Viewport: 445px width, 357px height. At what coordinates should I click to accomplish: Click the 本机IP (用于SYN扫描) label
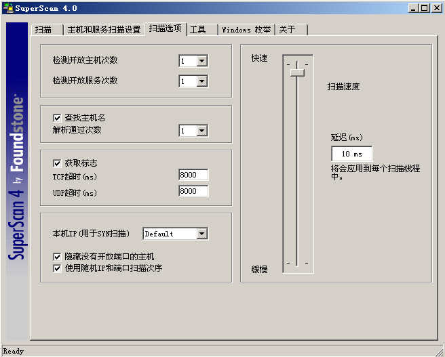pyautogui.click(x=91, y=234)
